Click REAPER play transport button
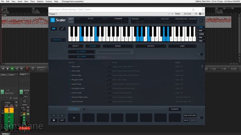The width and height of the screenshot is (241, 135). point(12,69)
